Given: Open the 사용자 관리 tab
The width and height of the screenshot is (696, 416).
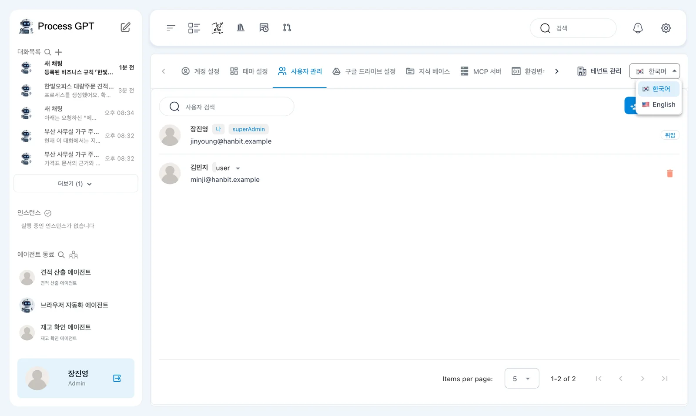Looking at the screenshot, I should click(x=300, y=71).
